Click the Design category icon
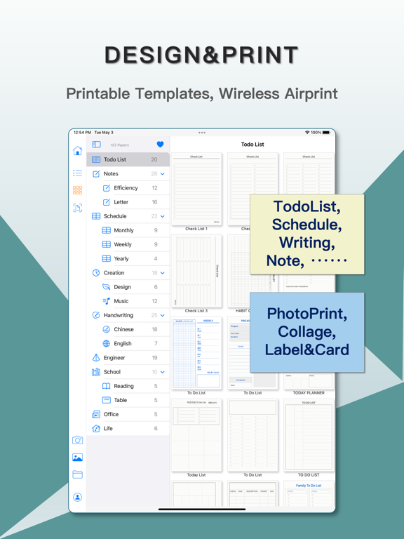 (107, 286)
